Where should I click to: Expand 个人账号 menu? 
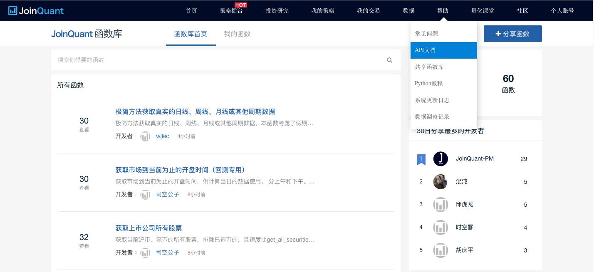tap(562, 11)
